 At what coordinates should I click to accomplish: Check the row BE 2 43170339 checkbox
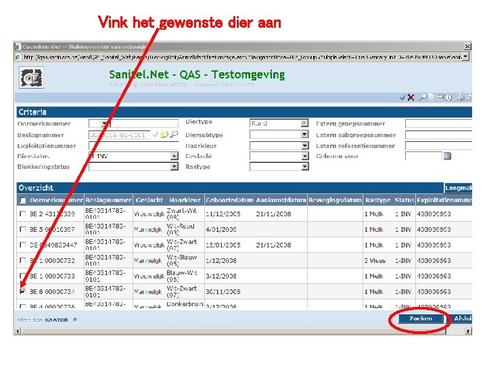pos(22,214)
